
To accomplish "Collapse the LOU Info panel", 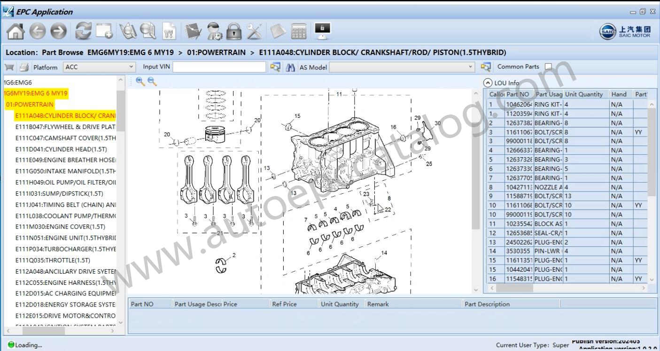I will click(x=488, y=83).
